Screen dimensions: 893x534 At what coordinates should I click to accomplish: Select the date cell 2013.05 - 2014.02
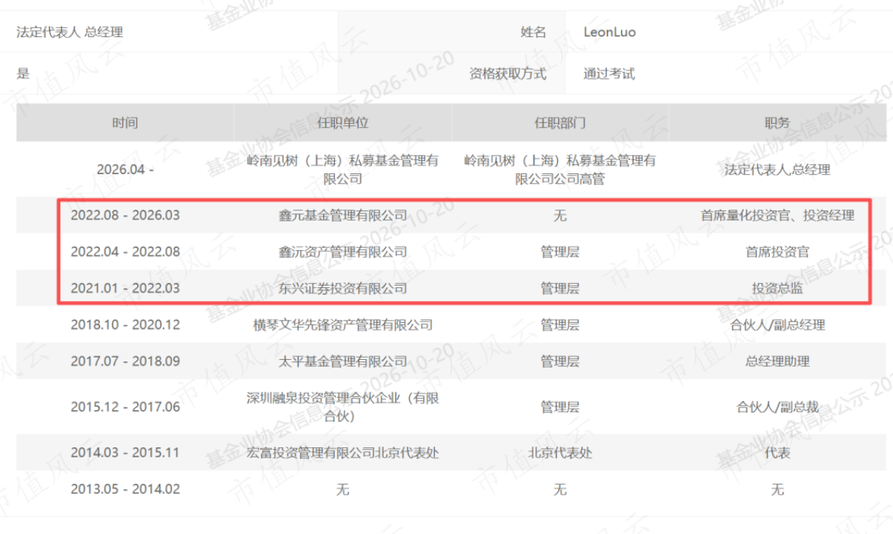pyautogui.click(x=126, y=489)
